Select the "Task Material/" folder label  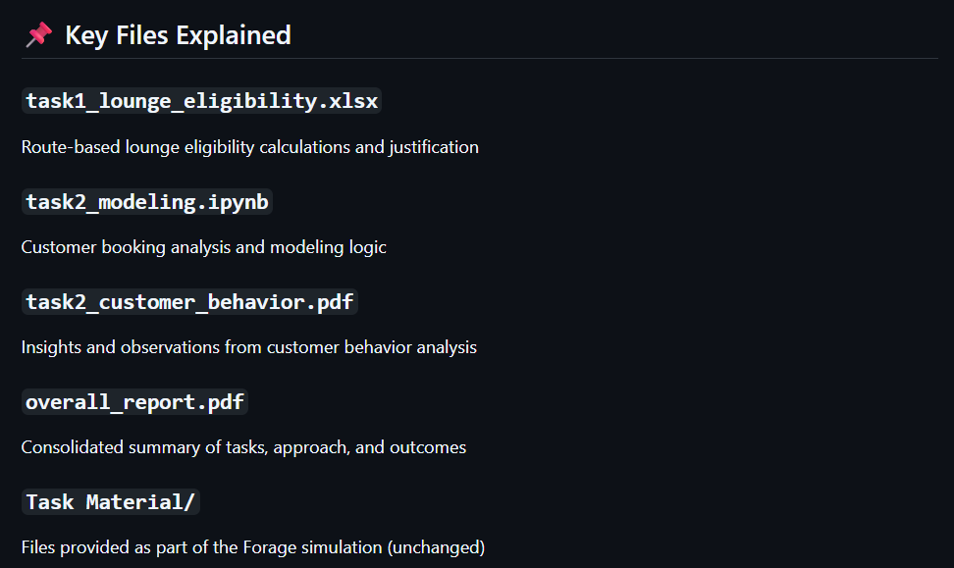pyautogui.click(x=111, y=502)
